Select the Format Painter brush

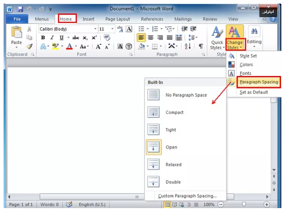coord(30,47)
